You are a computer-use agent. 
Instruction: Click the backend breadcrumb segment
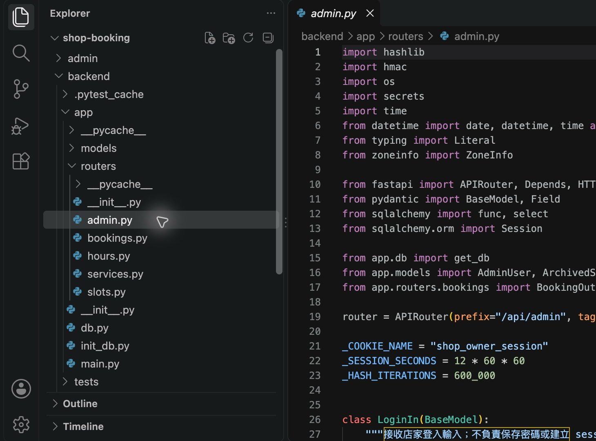[x=322, y=36]
